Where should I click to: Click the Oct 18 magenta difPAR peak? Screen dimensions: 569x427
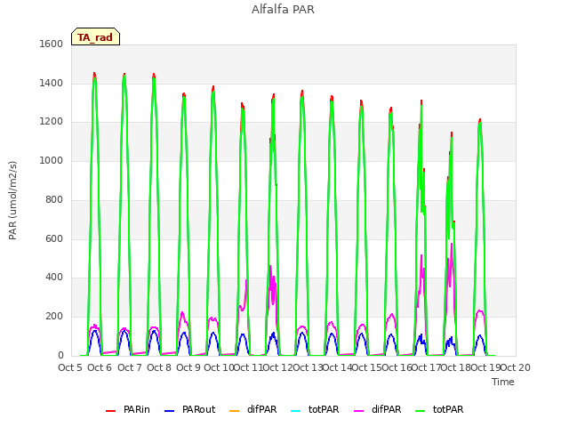pos(452,244)
